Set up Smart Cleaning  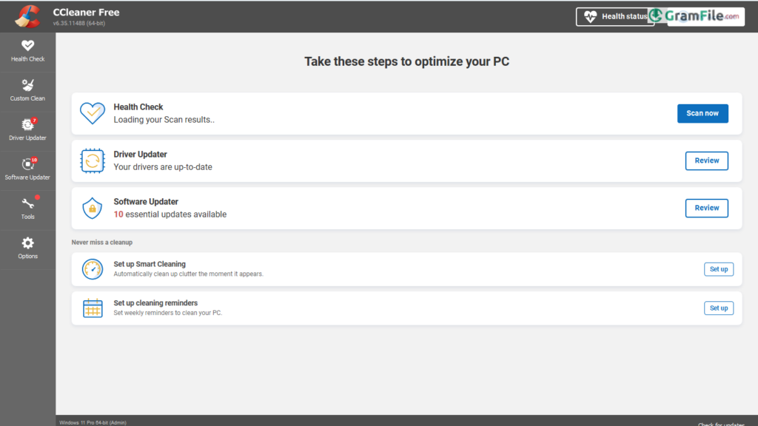point(718,269)
